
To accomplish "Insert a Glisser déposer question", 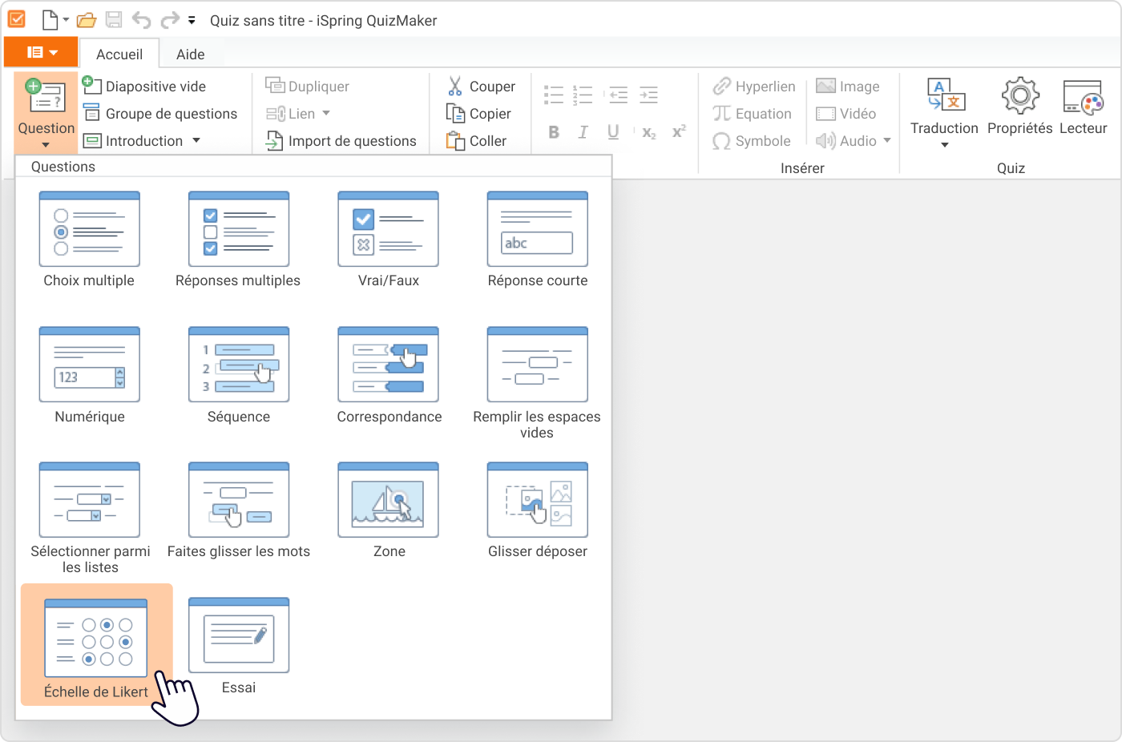I will point(537,501).
